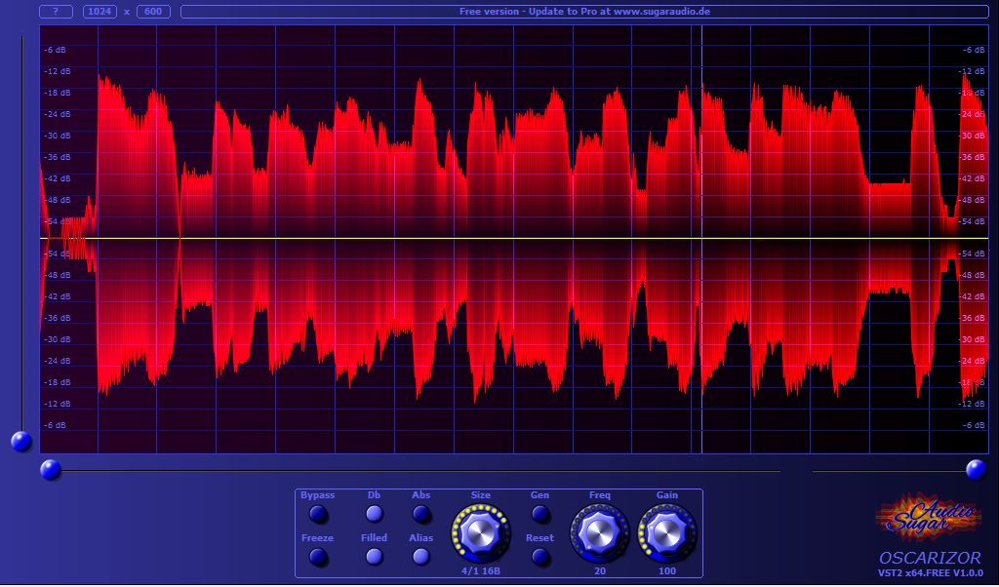The image size is (999, 587).
Task: Click the 1024 width field
Action: 100,12
